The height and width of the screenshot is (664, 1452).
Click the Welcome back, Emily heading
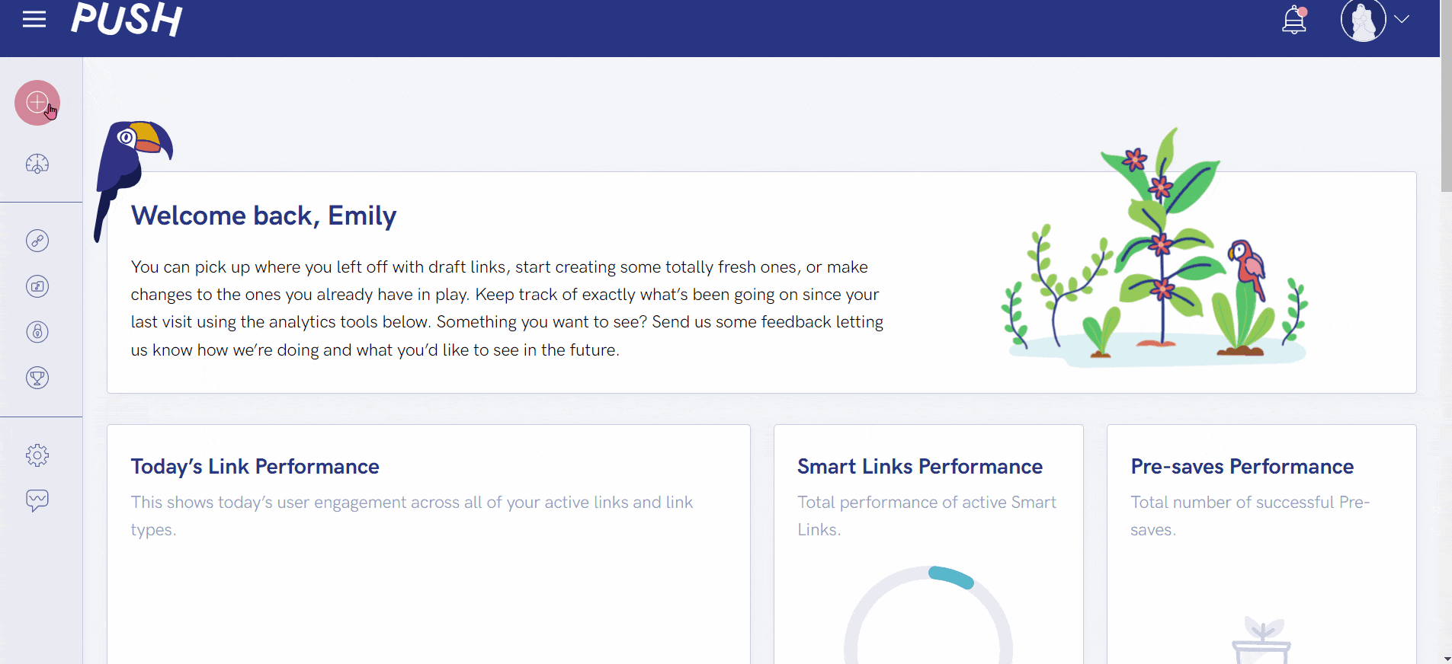coord(264,215)
